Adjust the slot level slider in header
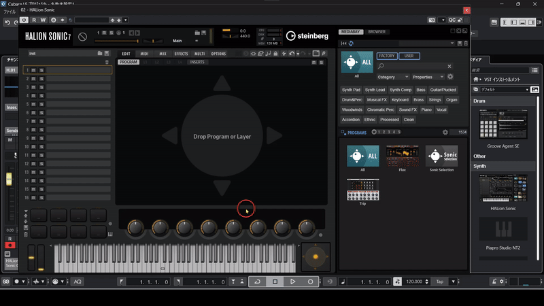Screen dimensions: 544x306 (117, 41)
